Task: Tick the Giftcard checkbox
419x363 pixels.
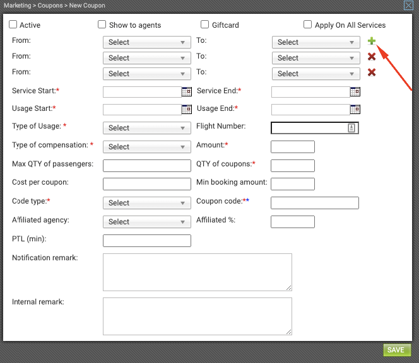Action: pos(204,25)
